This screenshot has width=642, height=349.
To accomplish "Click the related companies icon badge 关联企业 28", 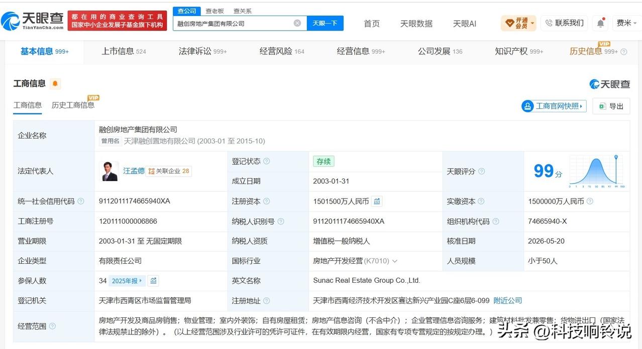I will [169, 171].
